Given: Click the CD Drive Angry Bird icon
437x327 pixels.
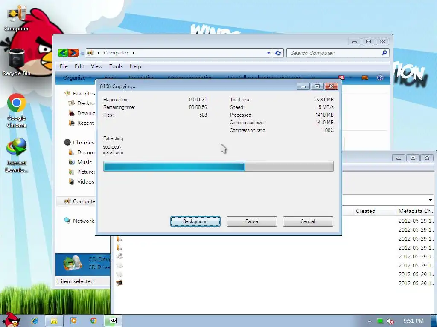Looking at the screenshot, I should pos(72,263).
